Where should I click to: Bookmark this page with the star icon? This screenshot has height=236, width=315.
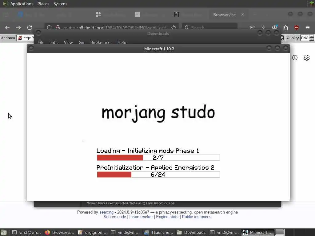click(174, 27)
